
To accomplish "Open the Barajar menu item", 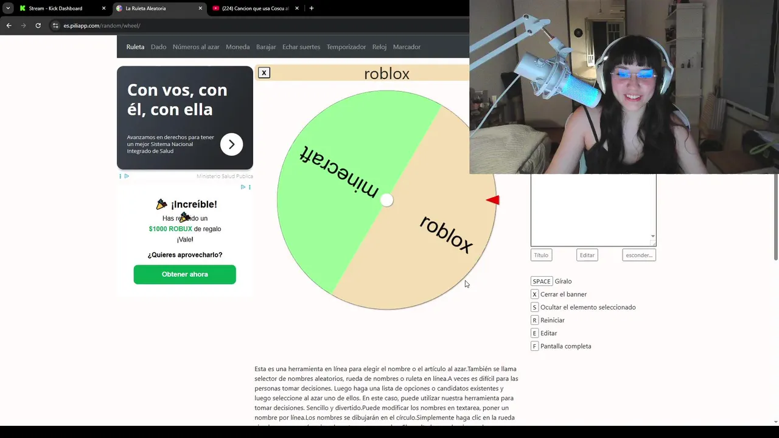I will 266,47.
